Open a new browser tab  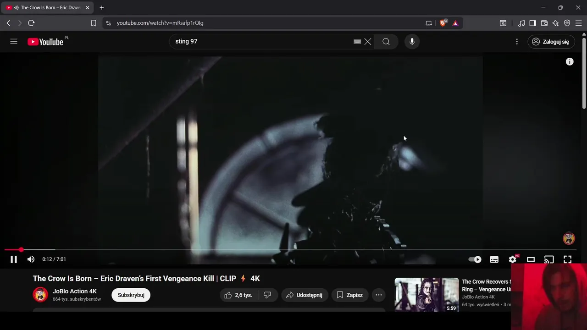102,8
